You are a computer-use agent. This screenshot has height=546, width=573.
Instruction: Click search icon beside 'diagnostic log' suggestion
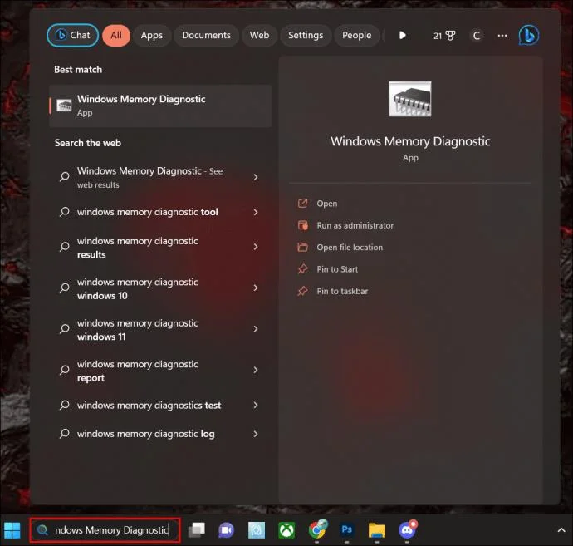click(x=64, y=434)
